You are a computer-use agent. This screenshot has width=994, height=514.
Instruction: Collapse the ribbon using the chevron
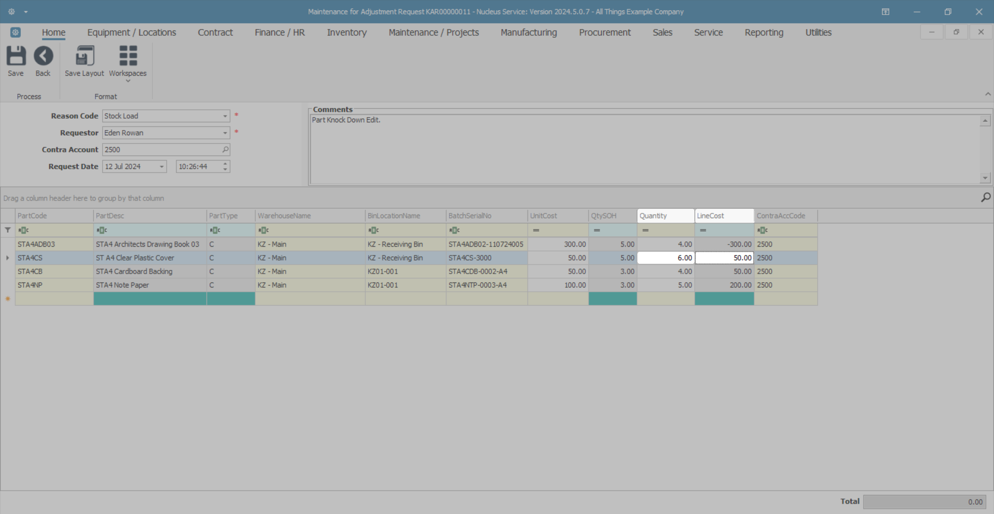[988, 94]
